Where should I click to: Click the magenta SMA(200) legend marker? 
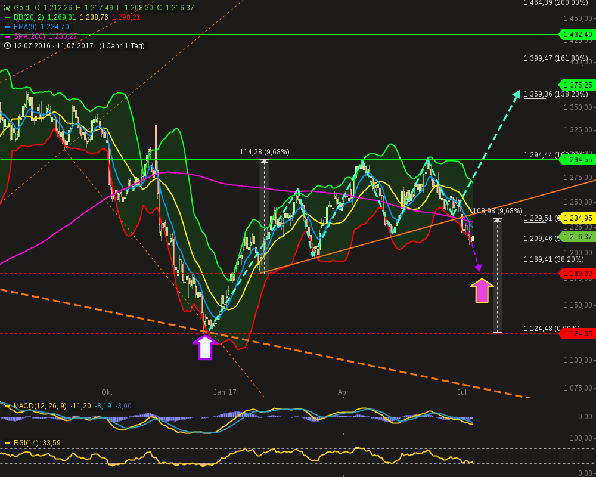8,36
